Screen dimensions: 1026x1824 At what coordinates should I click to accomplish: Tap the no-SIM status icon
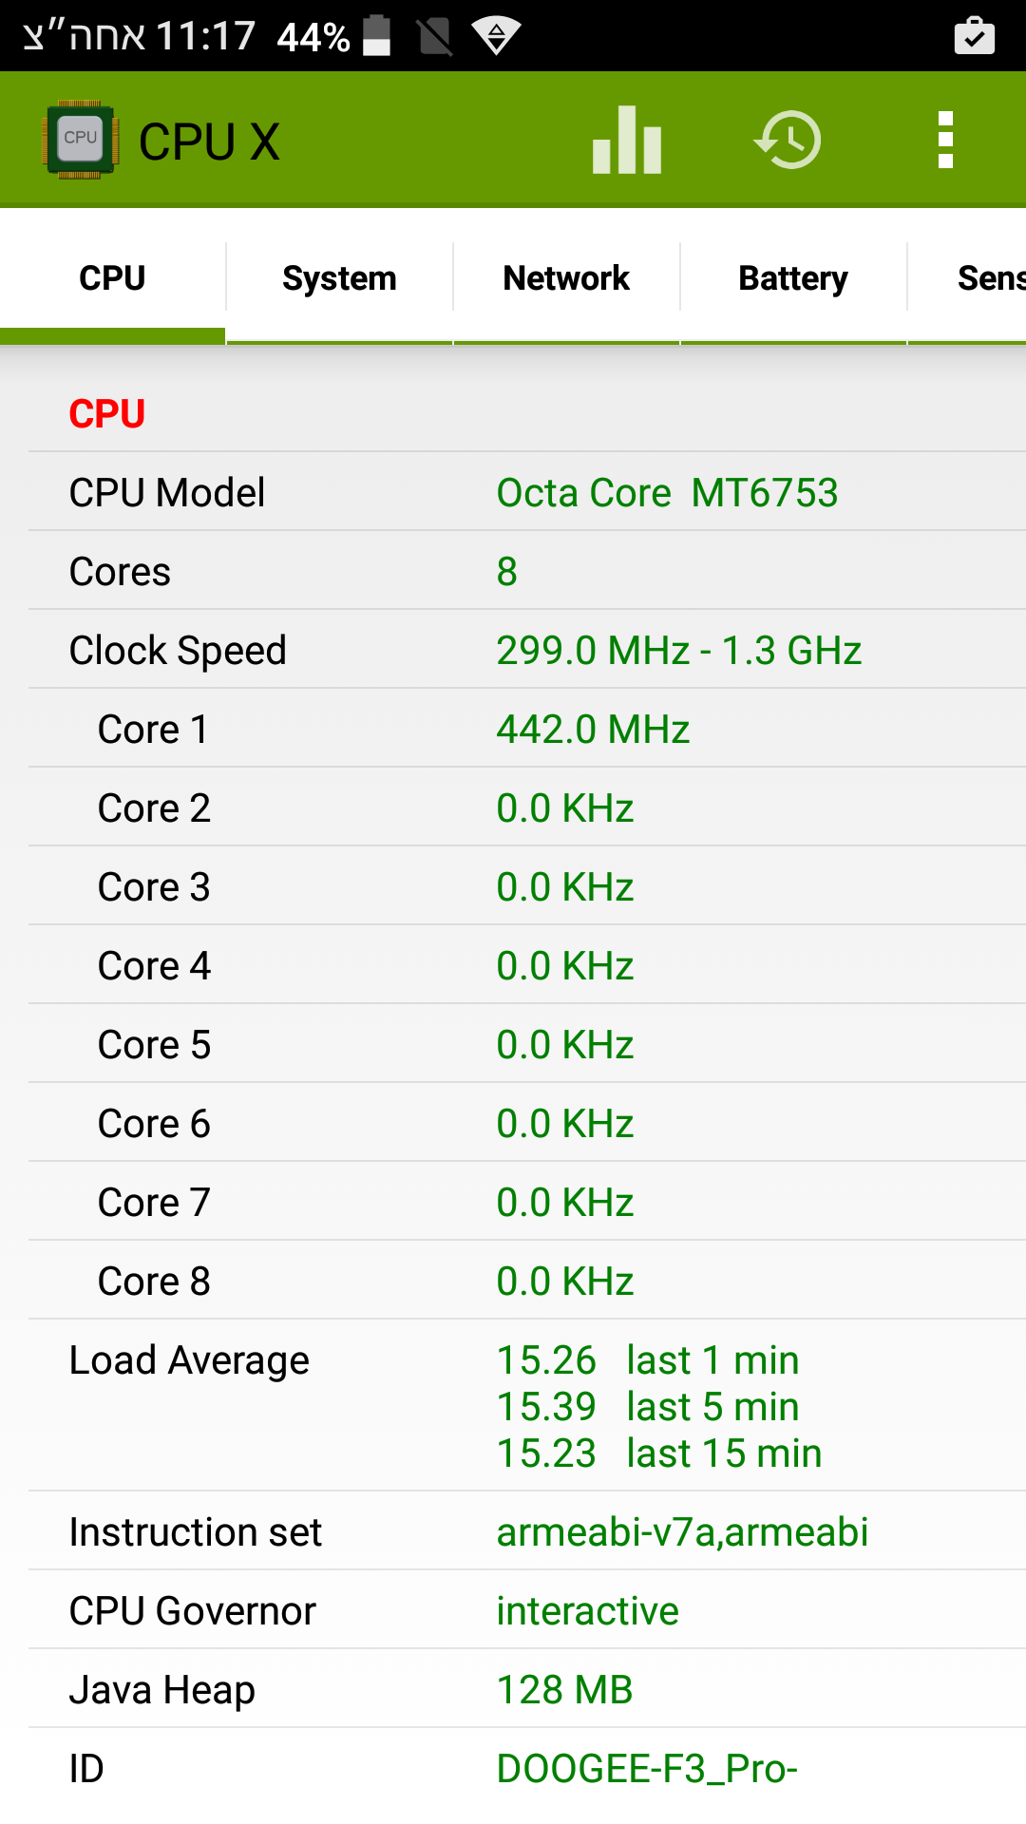tap(435, 36)
